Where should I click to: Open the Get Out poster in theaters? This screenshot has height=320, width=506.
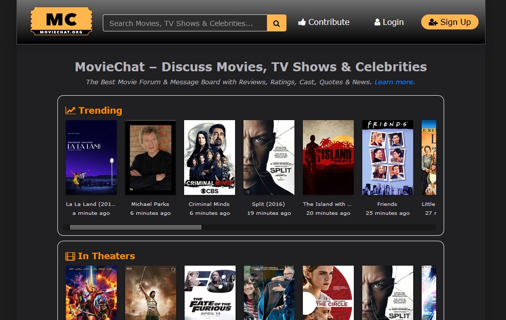click(x=269, y=293)
